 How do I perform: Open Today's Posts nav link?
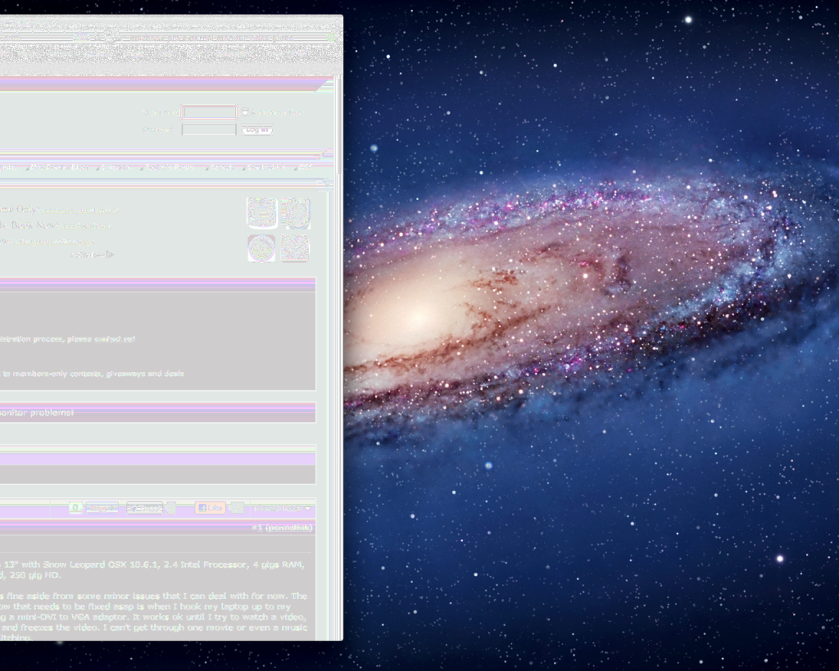tap(169, 167)
